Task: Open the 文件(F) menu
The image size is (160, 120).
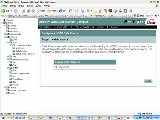Action: pyautogui.click(x=4, y=6)
